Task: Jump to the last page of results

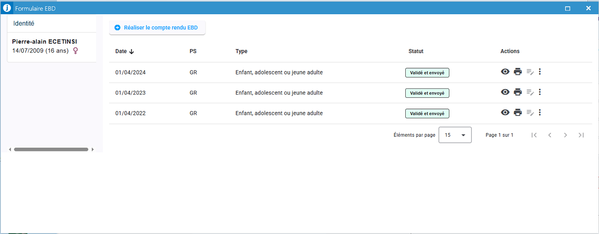Action: tap(581, 135)
